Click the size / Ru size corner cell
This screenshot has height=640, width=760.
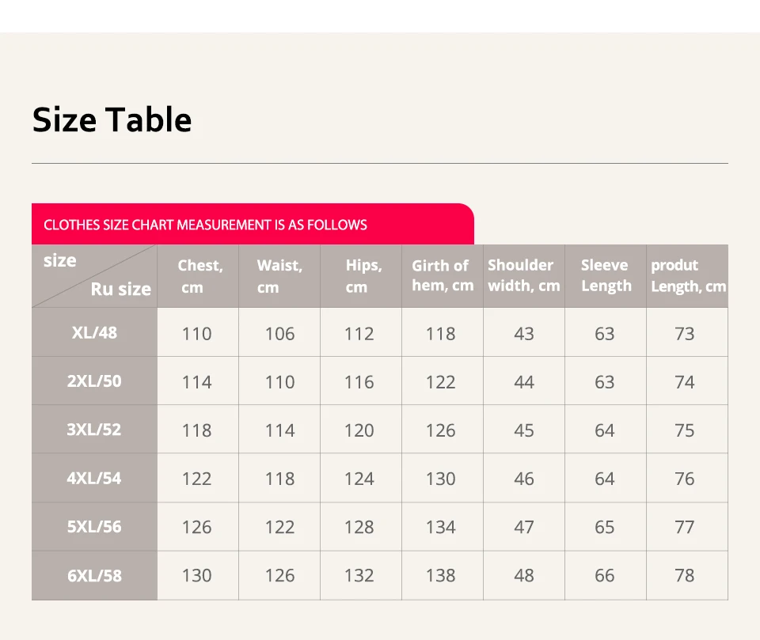[x=94, y=275]
